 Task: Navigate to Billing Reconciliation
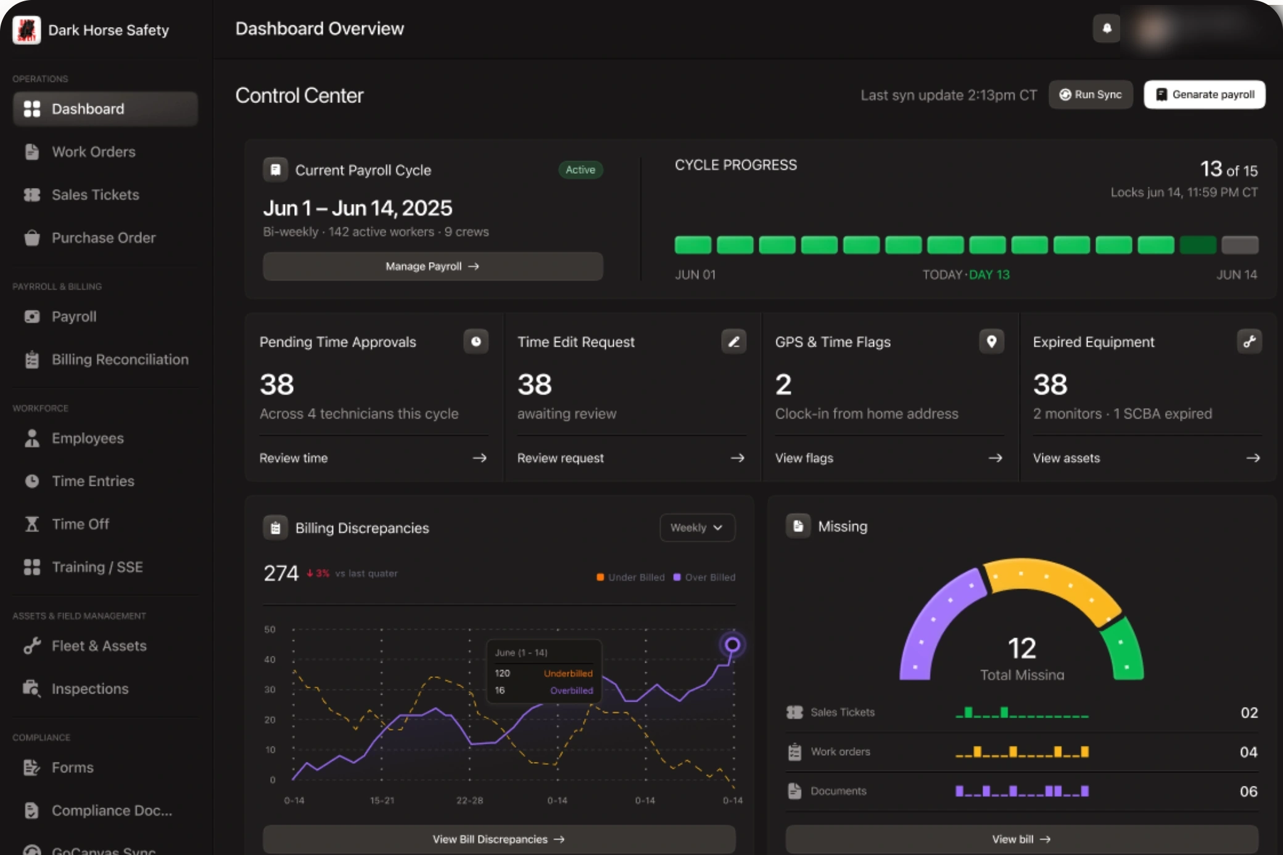105,359
